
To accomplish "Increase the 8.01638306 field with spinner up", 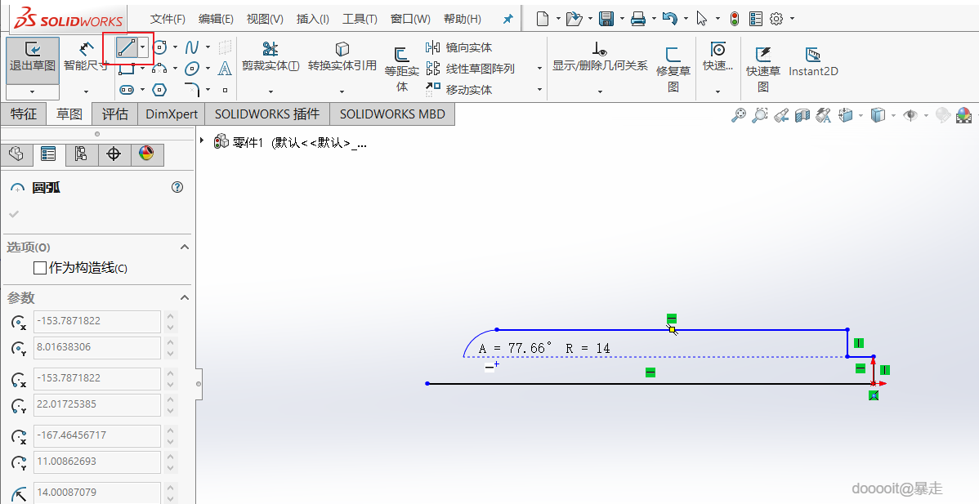I will click(x=171, y=341).
